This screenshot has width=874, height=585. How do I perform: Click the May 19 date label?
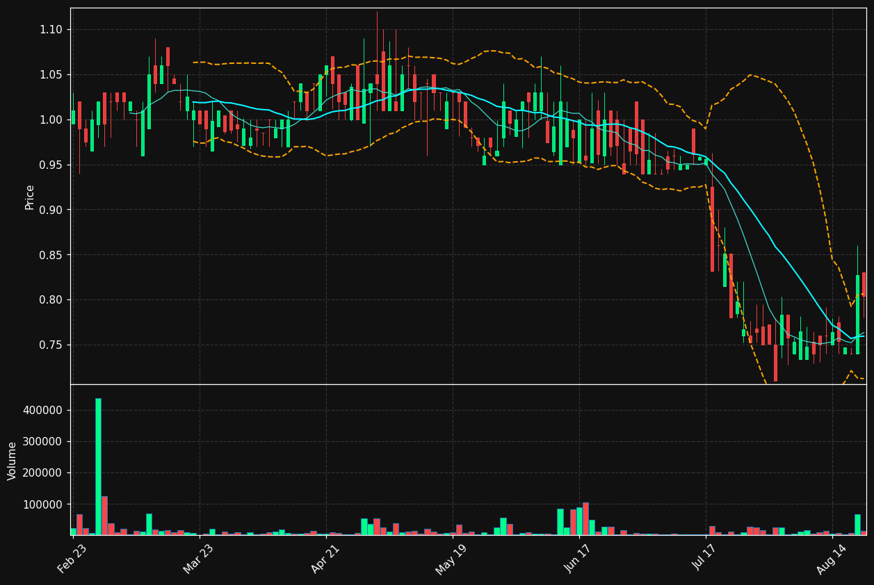pyautogui.click(x=451, y=559)
